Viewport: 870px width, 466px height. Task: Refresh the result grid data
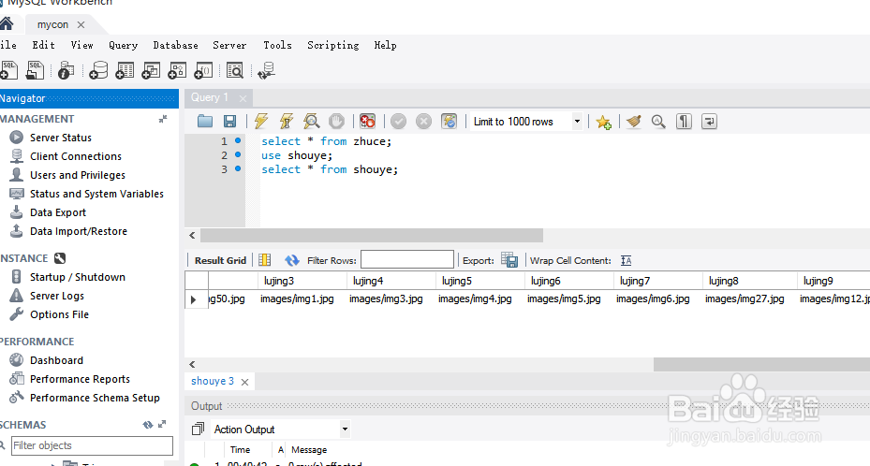(292, 260)
